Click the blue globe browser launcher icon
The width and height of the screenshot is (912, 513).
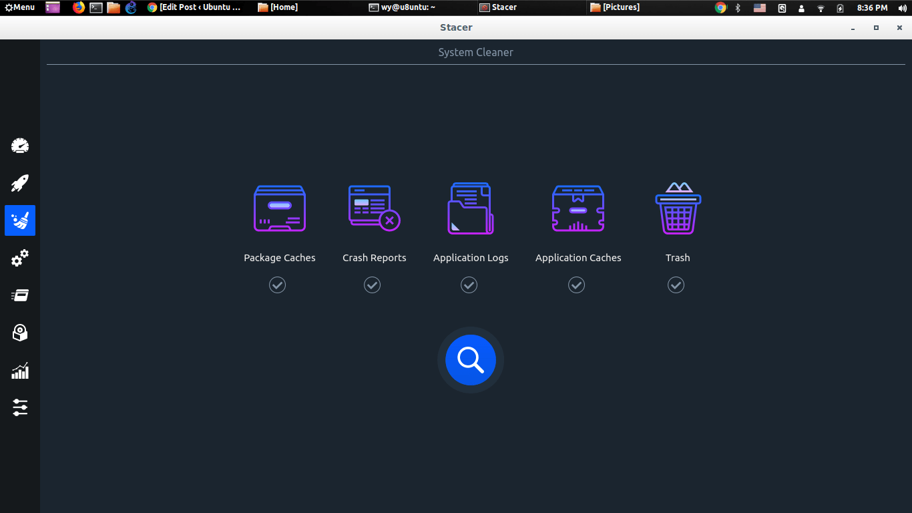pyautogui.click(x=131, y=7)
